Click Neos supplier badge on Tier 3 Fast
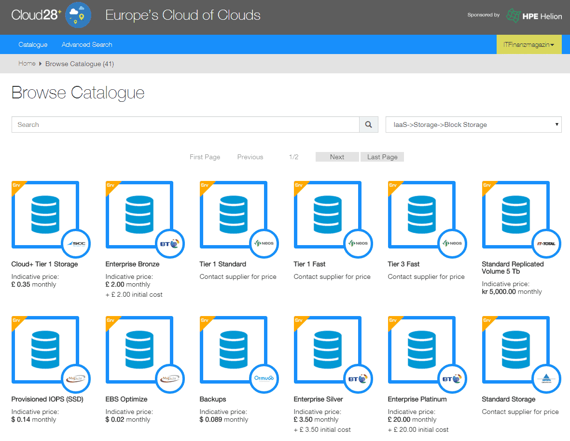This screenshot has width=570, height=441. pos(453,243)
